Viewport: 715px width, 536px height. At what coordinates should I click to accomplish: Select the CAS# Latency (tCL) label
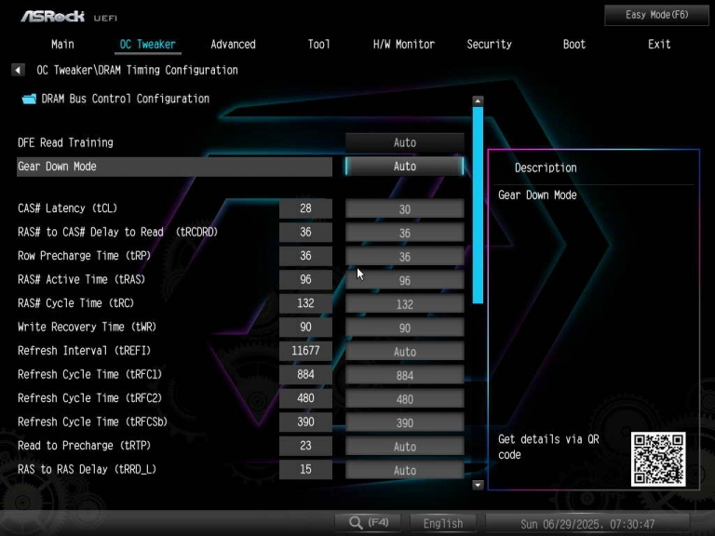tap(67, 208)
